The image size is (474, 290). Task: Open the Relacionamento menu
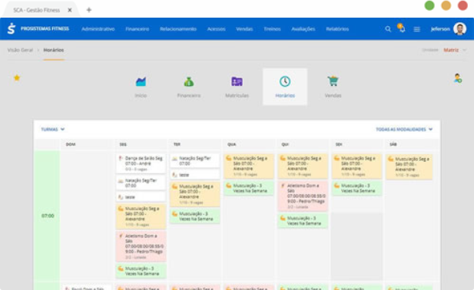[x=178, y=29]
